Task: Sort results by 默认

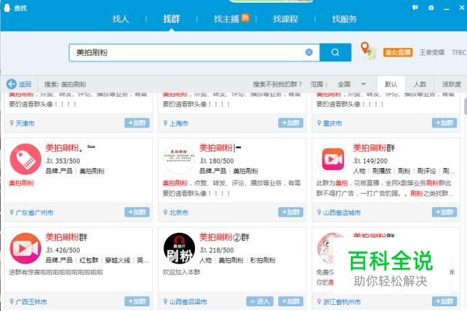Action: (x=391, y=84)
